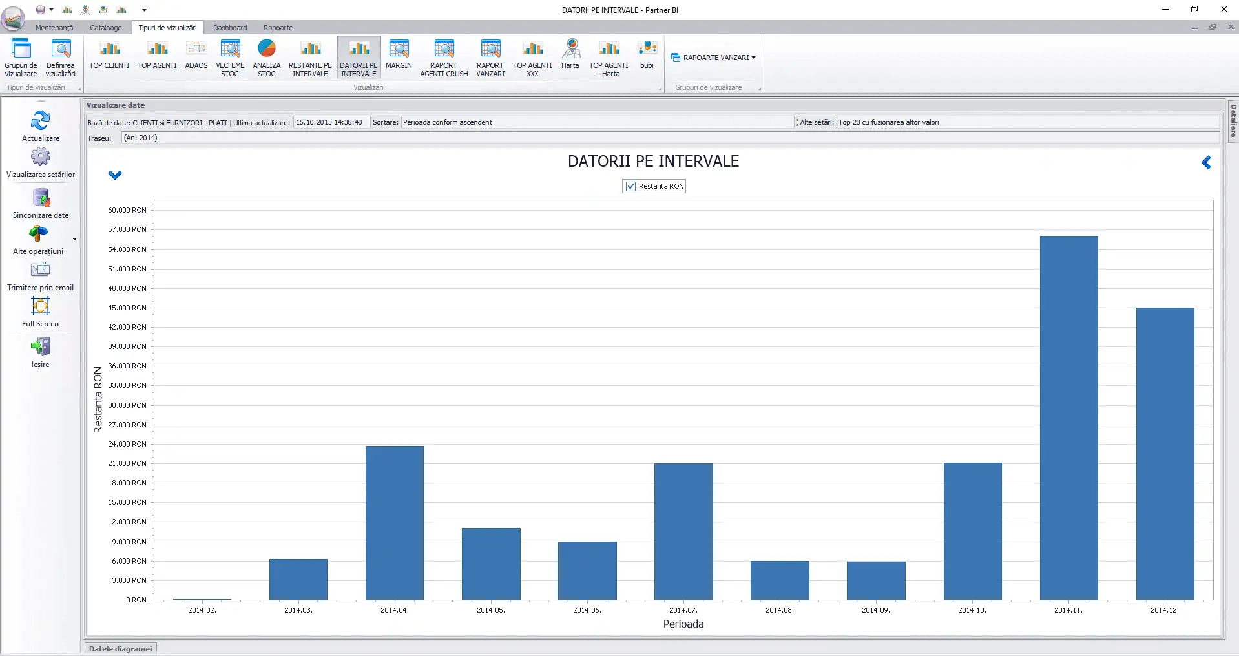Click the 2014.10. bar in chart

pyautogui.click(x=972, y=531)
